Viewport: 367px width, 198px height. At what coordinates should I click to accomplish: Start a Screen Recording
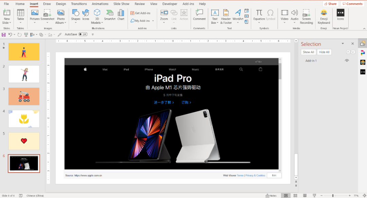[x=306, y=15]
